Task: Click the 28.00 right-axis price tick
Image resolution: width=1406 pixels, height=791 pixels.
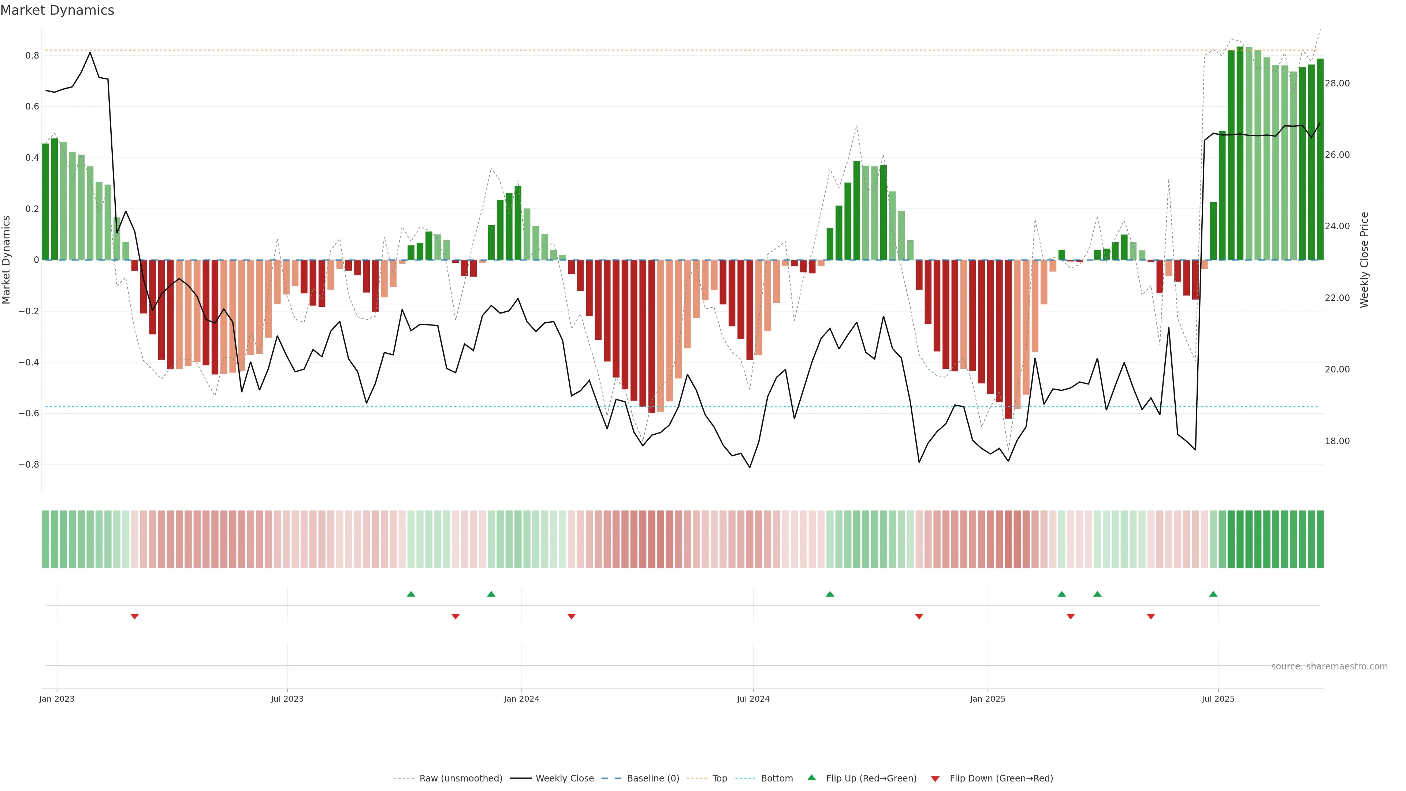Action: pyautogui.click(x=1337, y=83)
